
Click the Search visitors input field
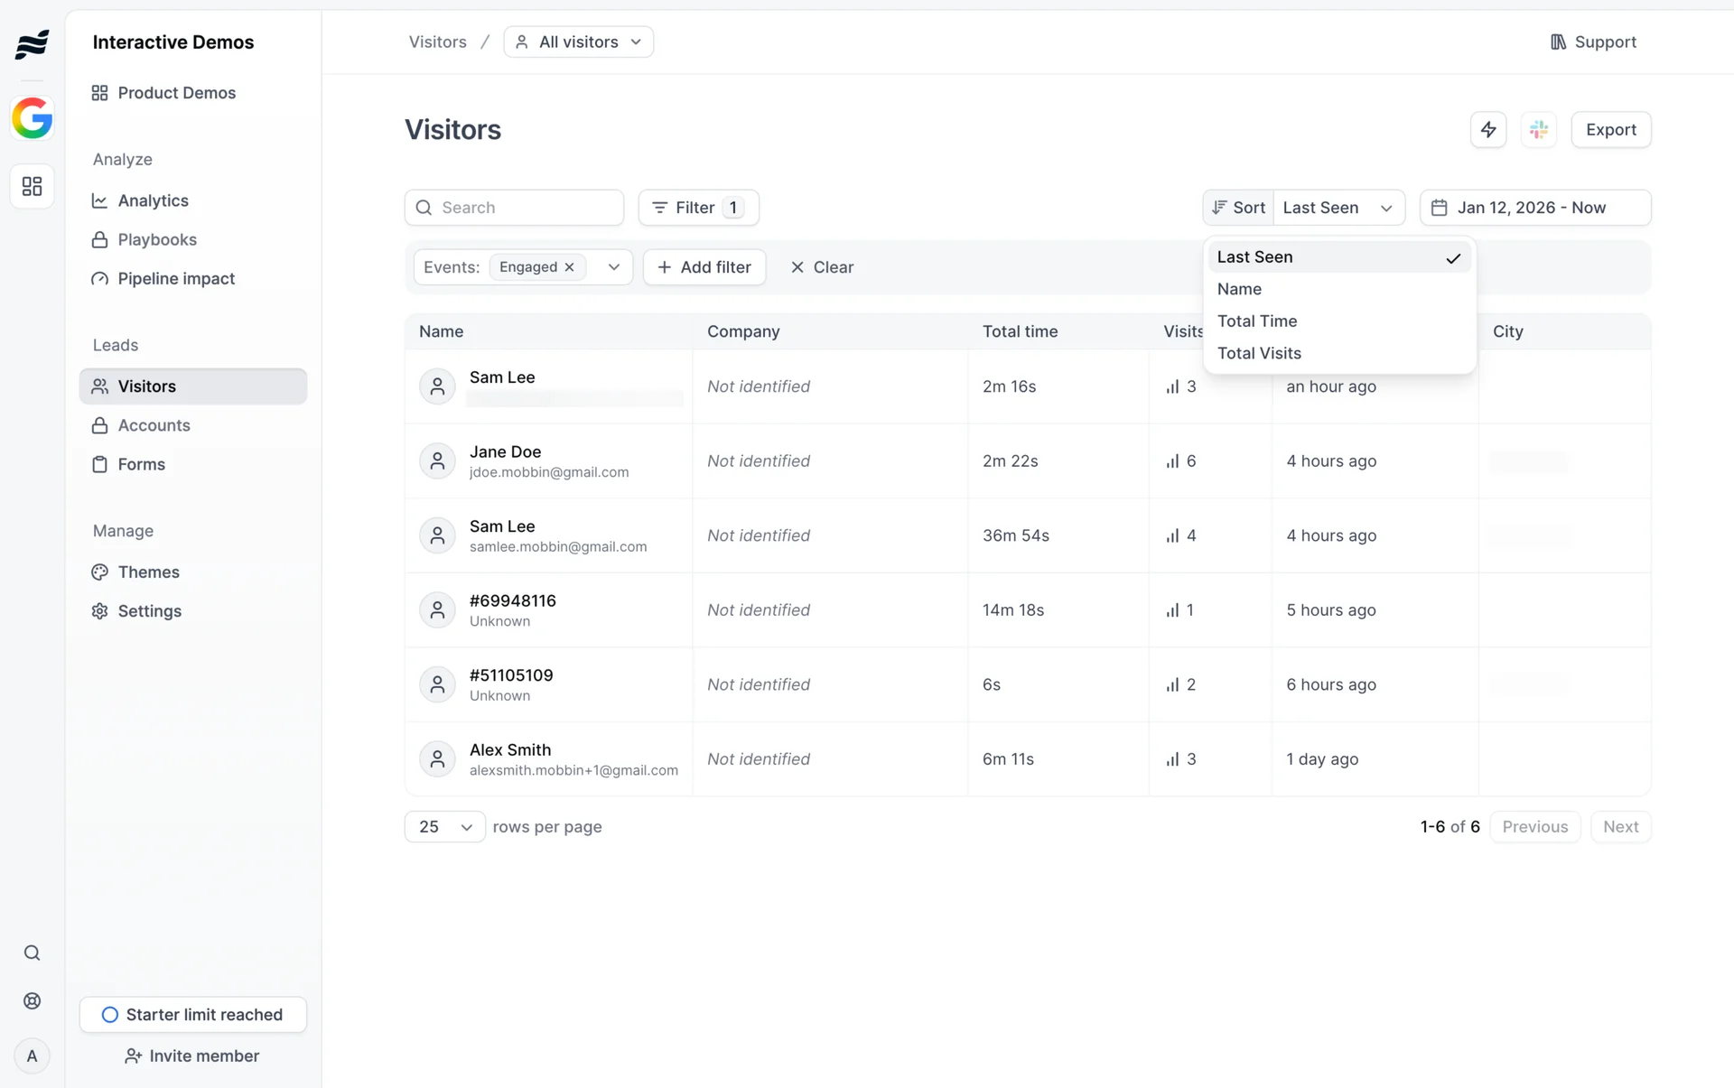pyautogui.click(x=524, y=208)
